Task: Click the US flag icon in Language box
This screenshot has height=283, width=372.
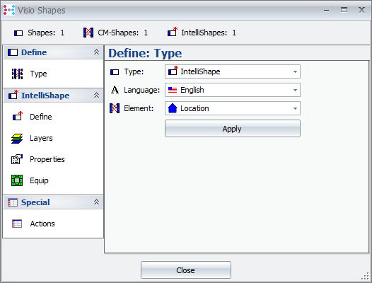Action: pos(173,90)
